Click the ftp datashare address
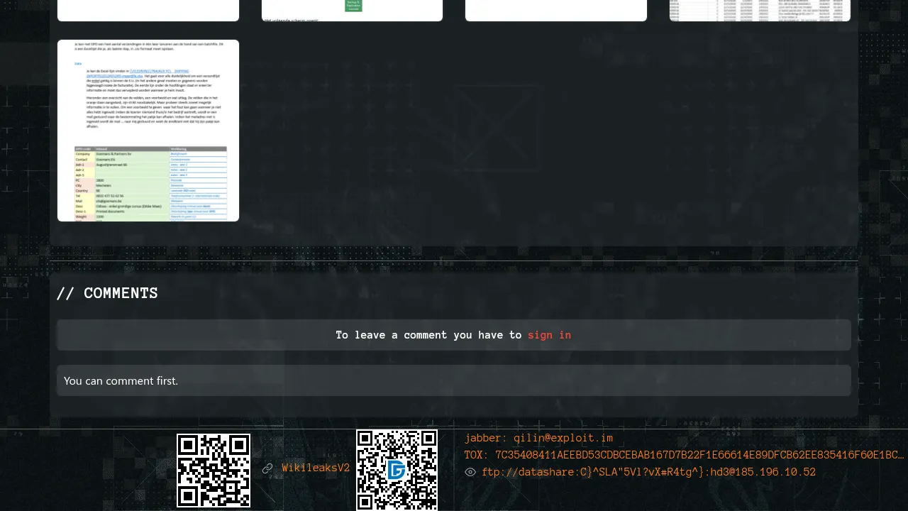The height and width of the screenshot is (511, 908). coord(648,472)
